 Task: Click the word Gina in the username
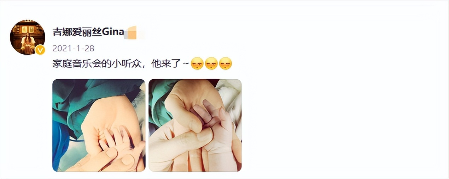[113, 32]
